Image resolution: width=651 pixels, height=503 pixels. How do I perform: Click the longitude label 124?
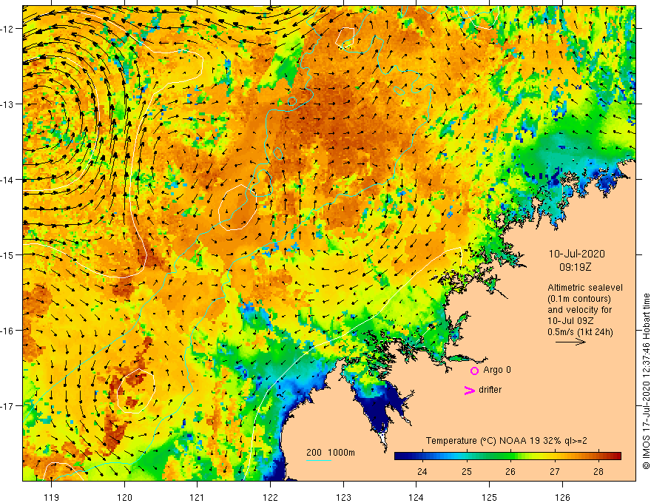coord(416,497)
